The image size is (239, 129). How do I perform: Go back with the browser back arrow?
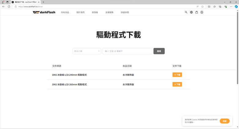(3, 6)
